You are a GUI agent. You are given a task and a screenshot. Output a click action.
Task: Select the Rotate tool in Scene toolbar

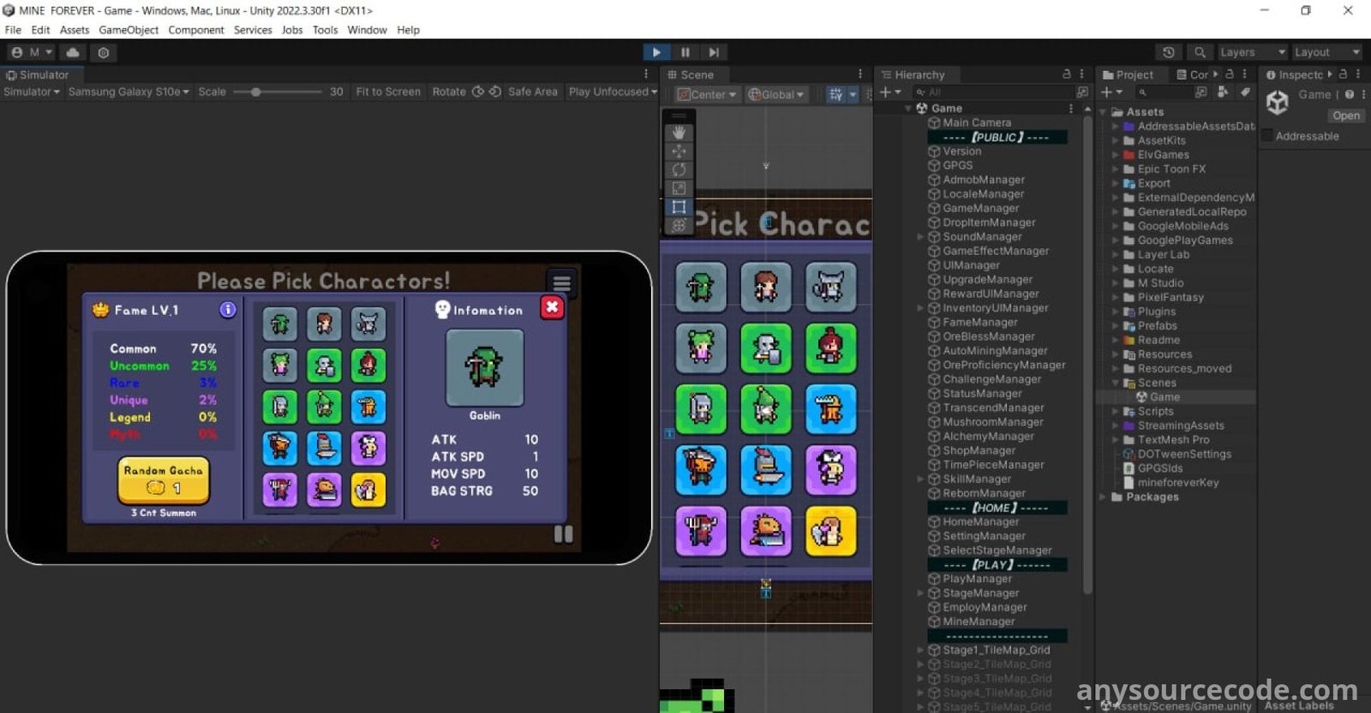click(x=679, y=169)
